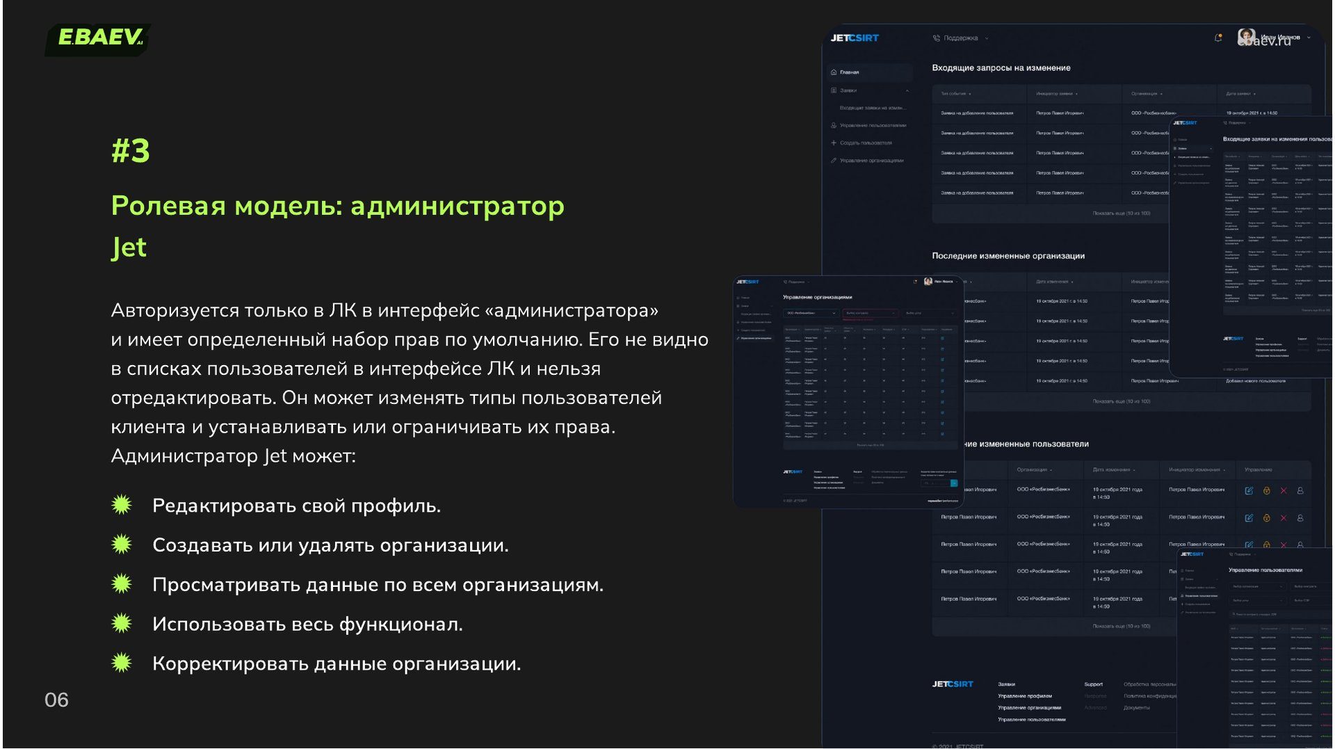
Task: Open Входящие заявки на измен… in the sidebar
Action: point(872,108)
